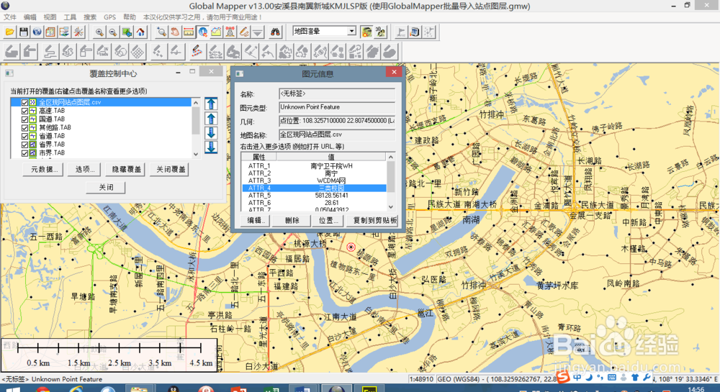720x392 pixels.
Task: Open the GPS menu
Action: click(x=109, y=17)
